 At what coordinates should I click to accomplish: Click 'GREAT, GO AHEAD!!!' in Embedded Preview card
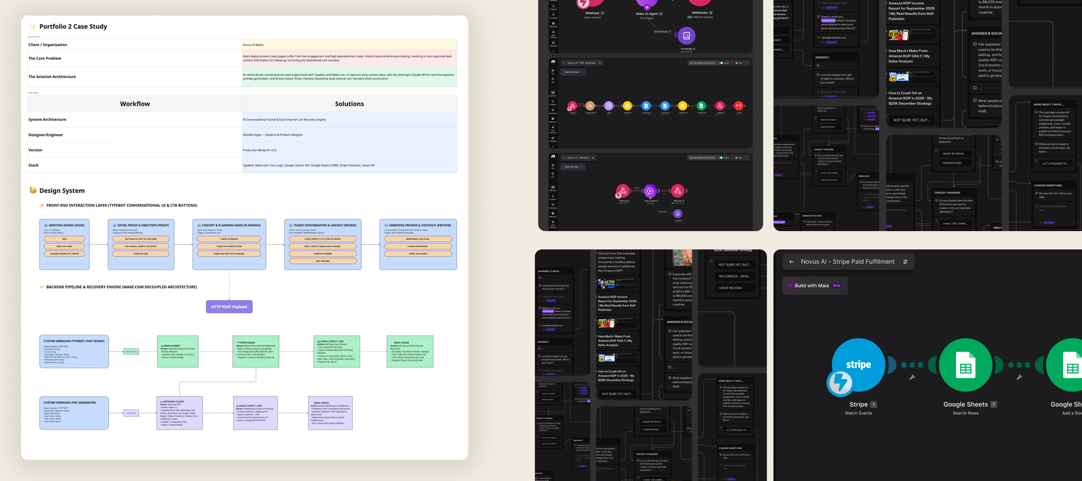click(418, 254)
